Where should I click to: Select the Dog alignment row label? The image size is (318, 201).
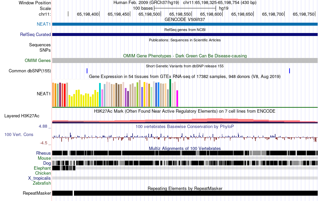47,163
